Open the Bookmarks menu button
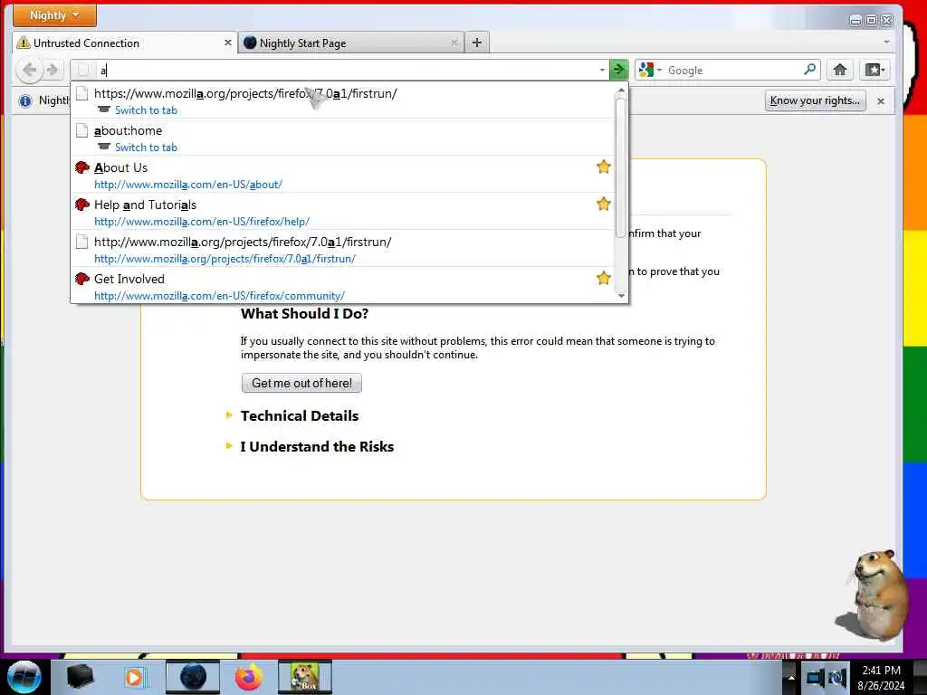 click(x=875, y=71)
